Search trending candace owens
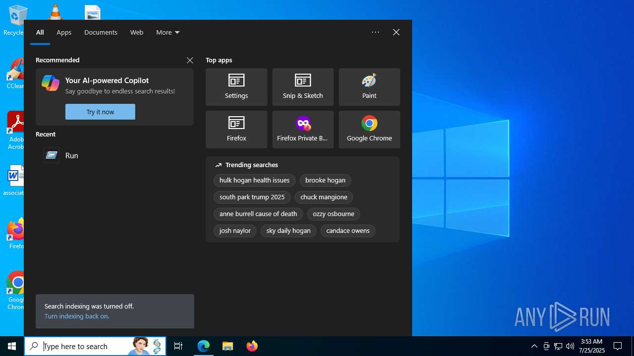This screenshot has width=634, height=356. click(x=348, y=231)
